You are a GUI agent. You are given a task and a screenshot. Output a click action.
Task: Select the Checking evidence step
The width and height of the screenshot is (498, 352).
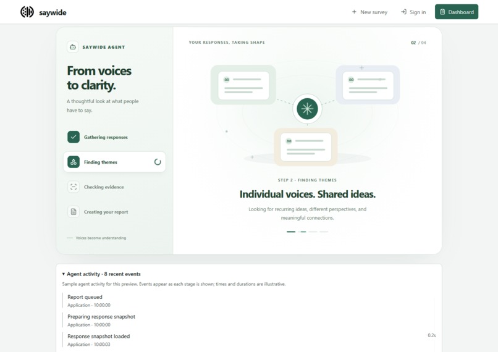[x=114, y=186]
